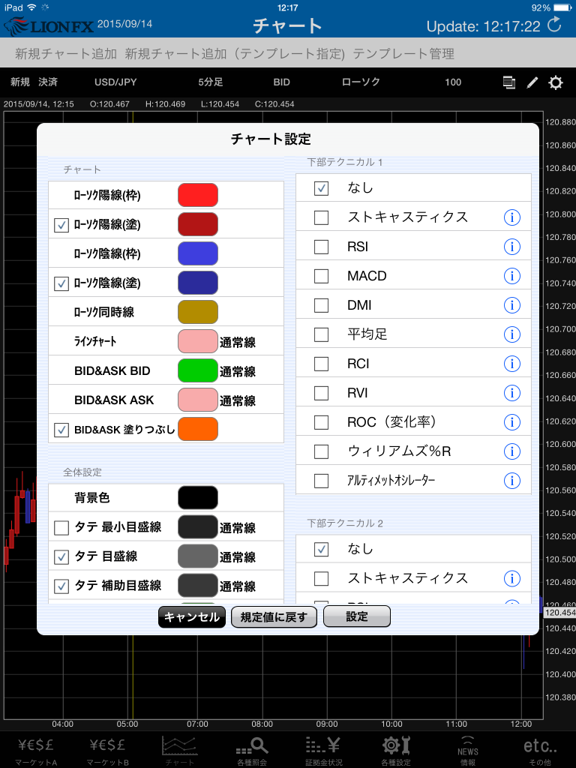Screen dimensions: 576x768
Task: Check なし in 下部テクニカル 1
Action: tap(321, 188)
